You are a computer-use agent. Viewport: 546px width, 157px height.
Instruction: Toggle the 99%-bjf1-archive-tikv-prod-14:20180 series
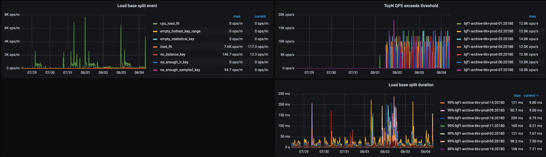click(x=476, y=103)
